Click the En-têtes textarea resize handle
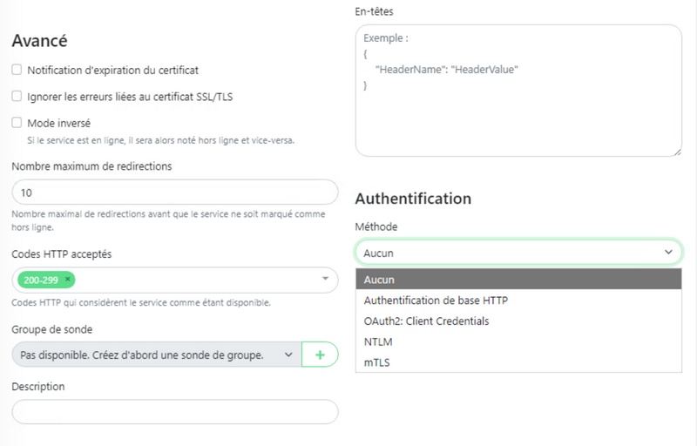 676,152
